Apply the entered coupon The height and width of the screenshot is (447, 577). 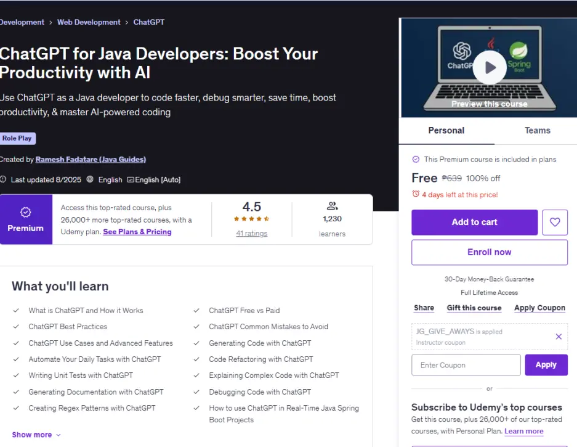click(x=546, y=365)
